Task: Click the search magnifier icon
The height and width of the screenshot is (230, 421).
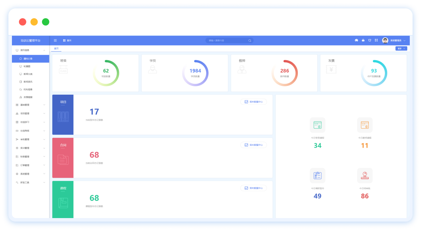Action: click(x=250, y=41)
